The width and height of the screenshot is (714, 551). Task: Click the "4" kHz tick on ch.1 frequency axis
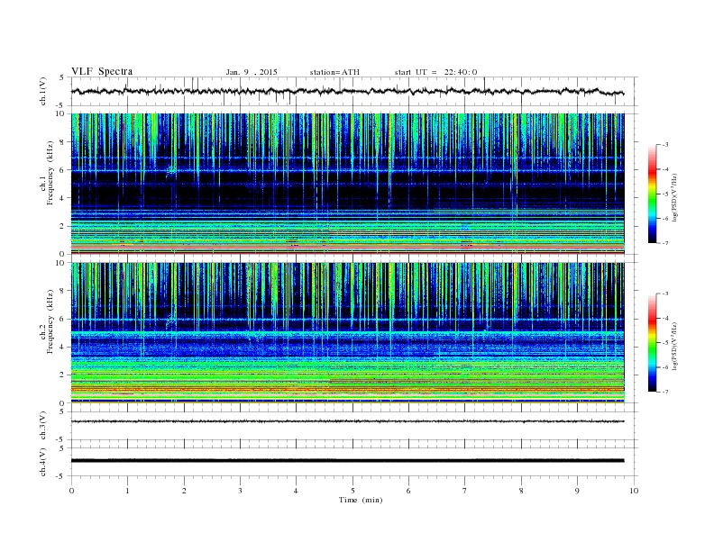62,198
